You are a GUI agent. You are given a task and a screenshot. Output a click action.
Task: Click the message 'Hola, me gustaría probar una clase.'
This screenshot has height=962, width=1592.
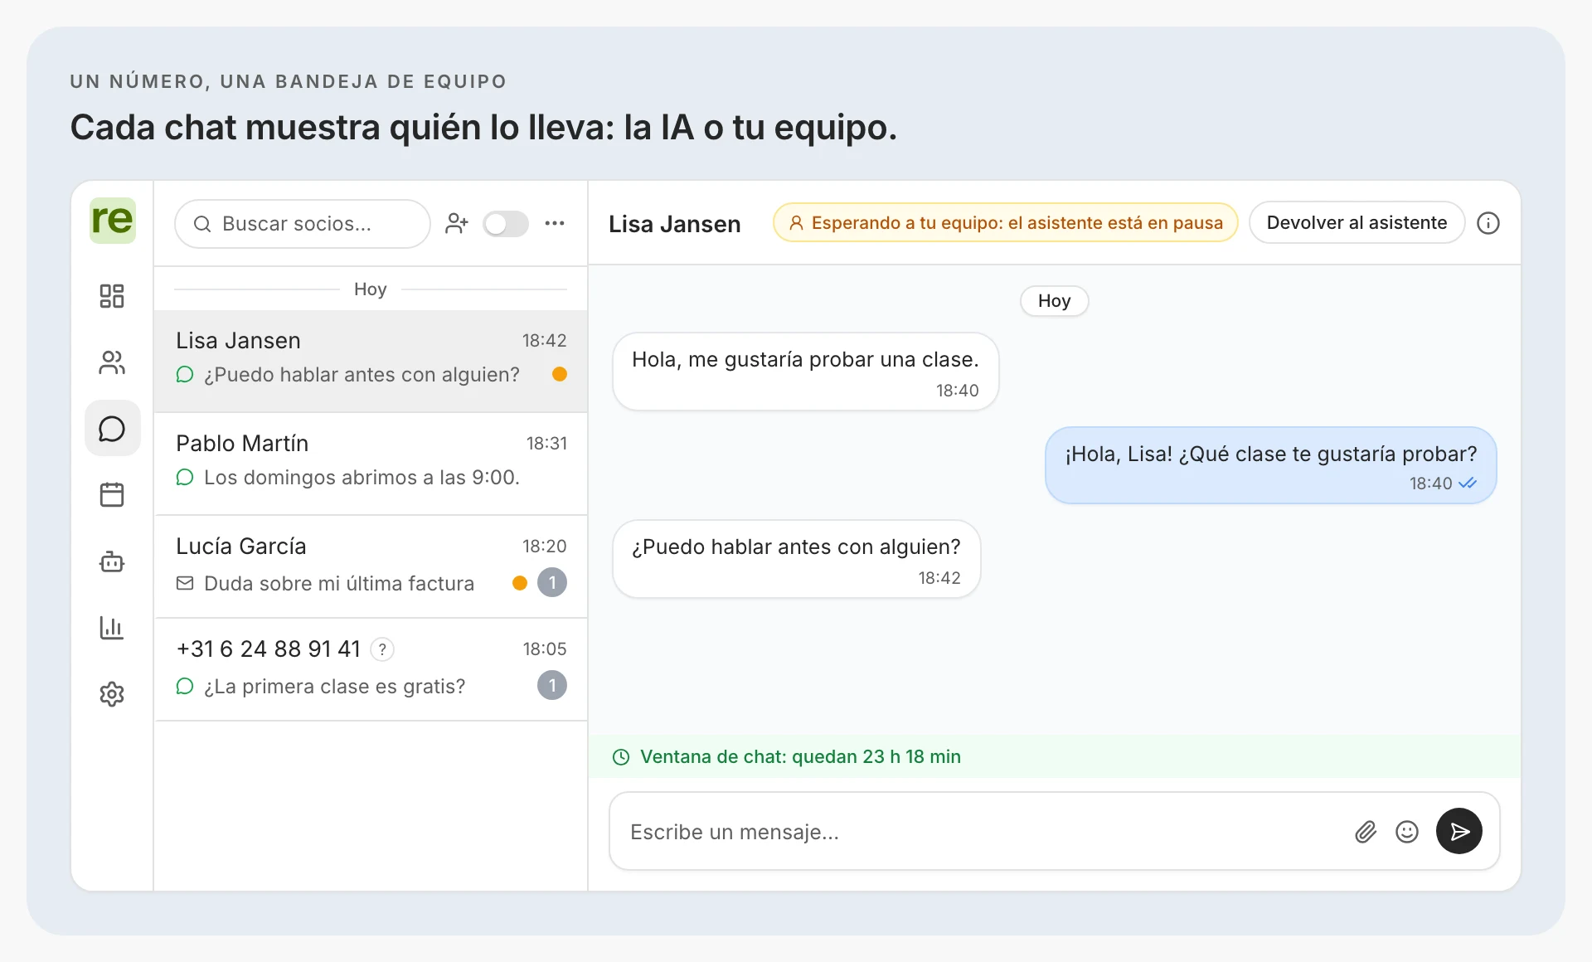(x=805, y=372)
